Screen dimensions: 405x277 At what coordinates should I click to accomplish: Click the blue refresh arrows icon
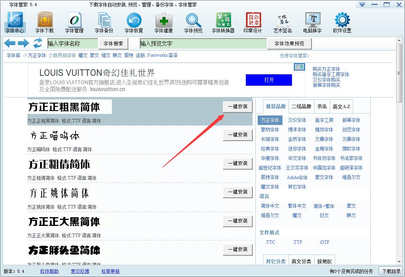[x=37, y=43]
